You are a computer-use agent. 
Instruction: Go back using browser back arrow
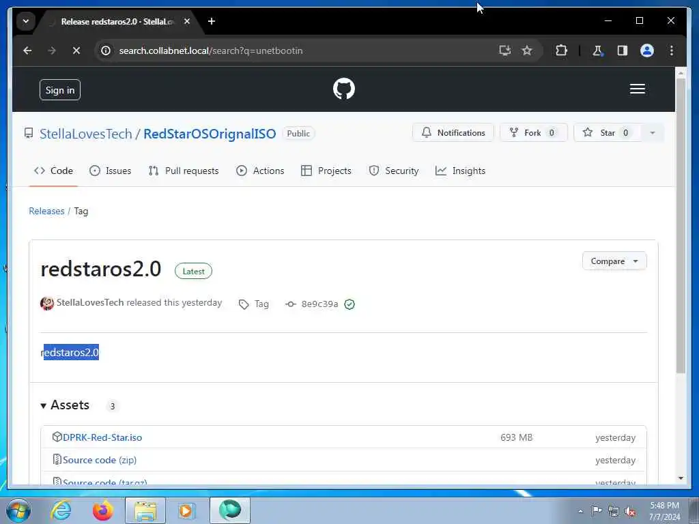tap(27, 50)
